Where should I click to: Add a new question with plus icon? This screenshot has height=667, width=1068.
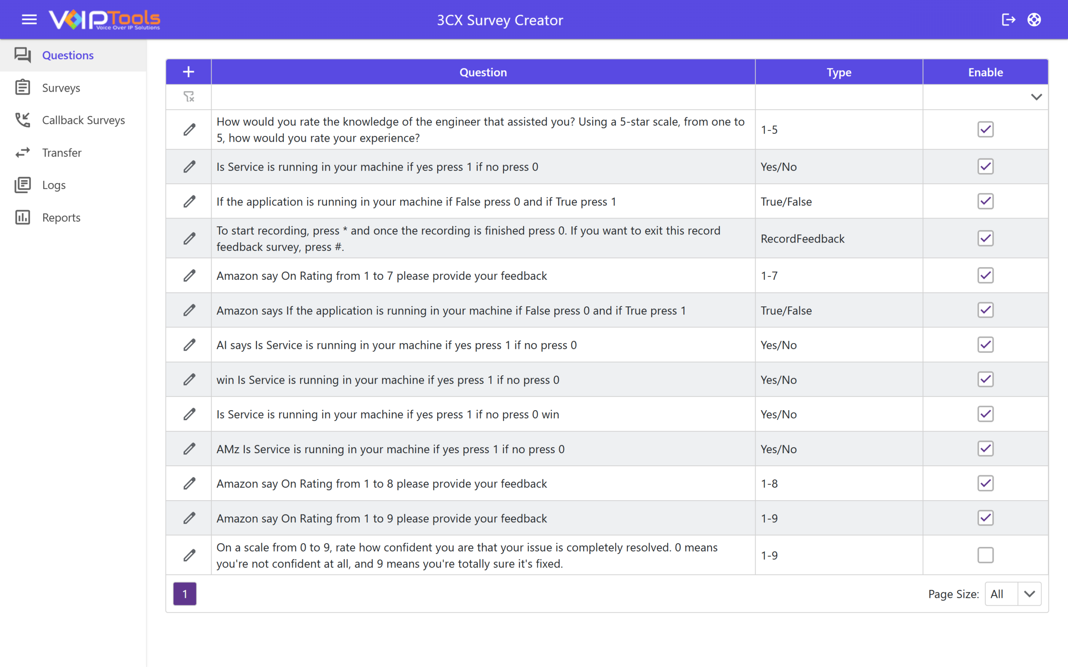(x=189, y=72)
